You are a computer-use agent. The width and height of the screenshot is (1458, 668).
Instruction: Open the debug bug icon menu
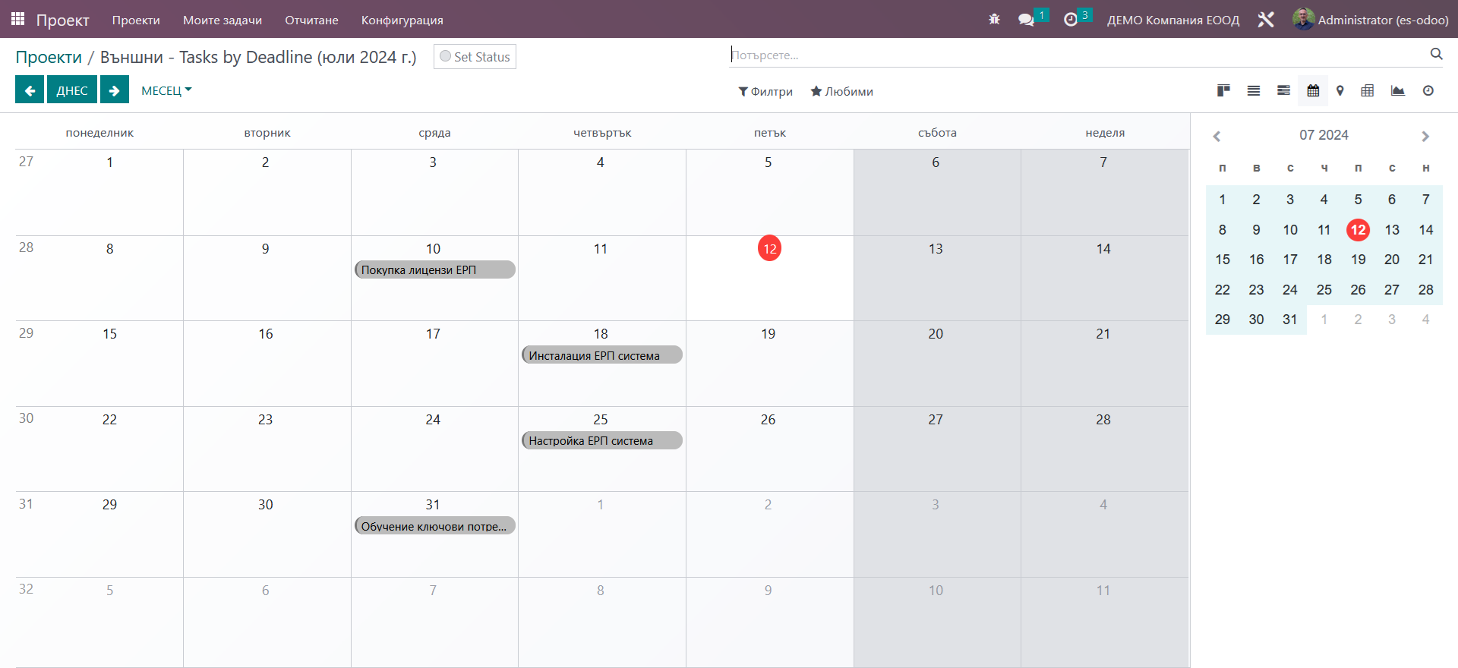[994, 20]
